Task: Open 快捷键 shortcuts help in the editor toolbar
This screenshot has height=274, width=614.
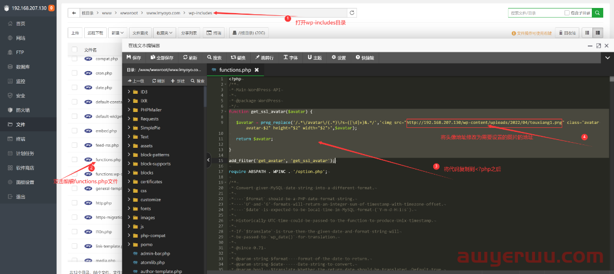Action: [364, 57]
